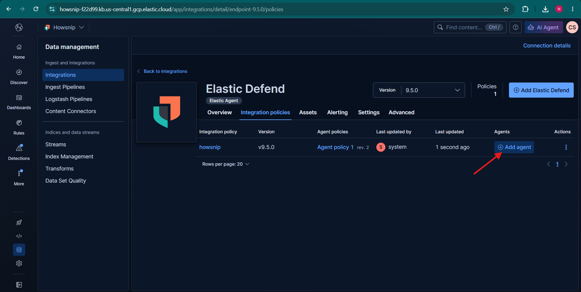
Task: Open the browser extensions puzzle icon
Action: [x=525, y=9]
